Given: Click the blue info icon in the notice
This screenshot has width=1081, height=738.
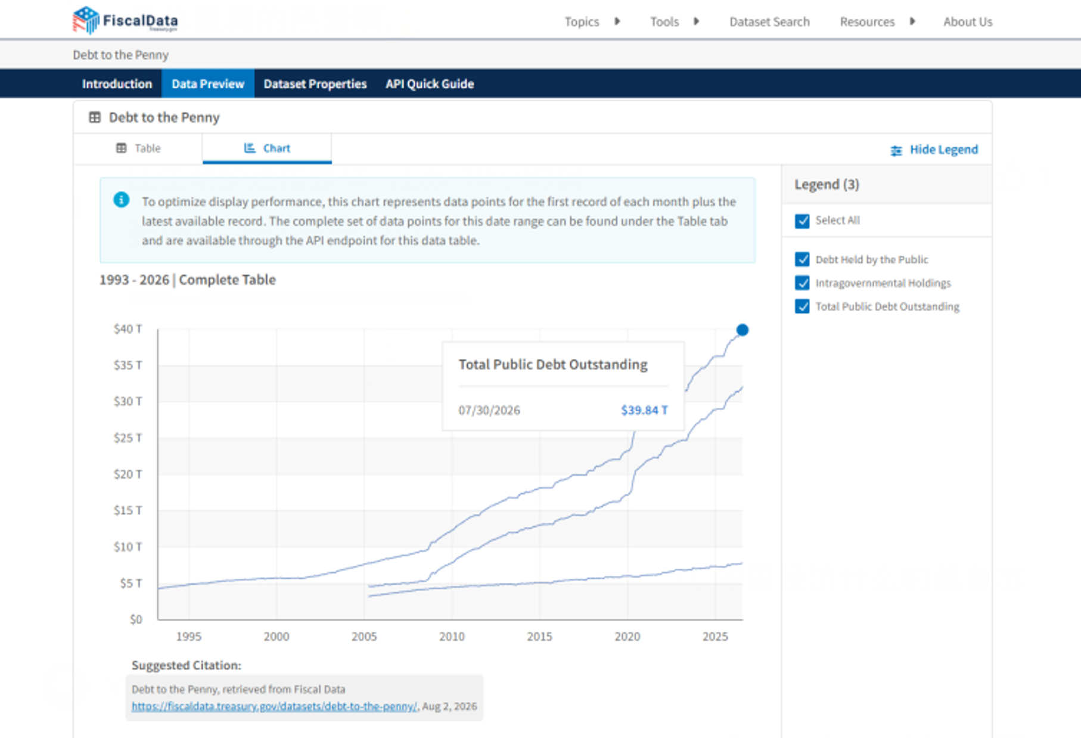Looking at the screenshot, I should click(121, 200).
